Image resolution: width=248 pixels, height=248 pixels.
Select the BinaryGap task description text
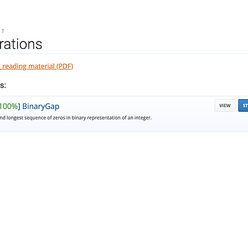pyautogui.click(x=76, y=118)
